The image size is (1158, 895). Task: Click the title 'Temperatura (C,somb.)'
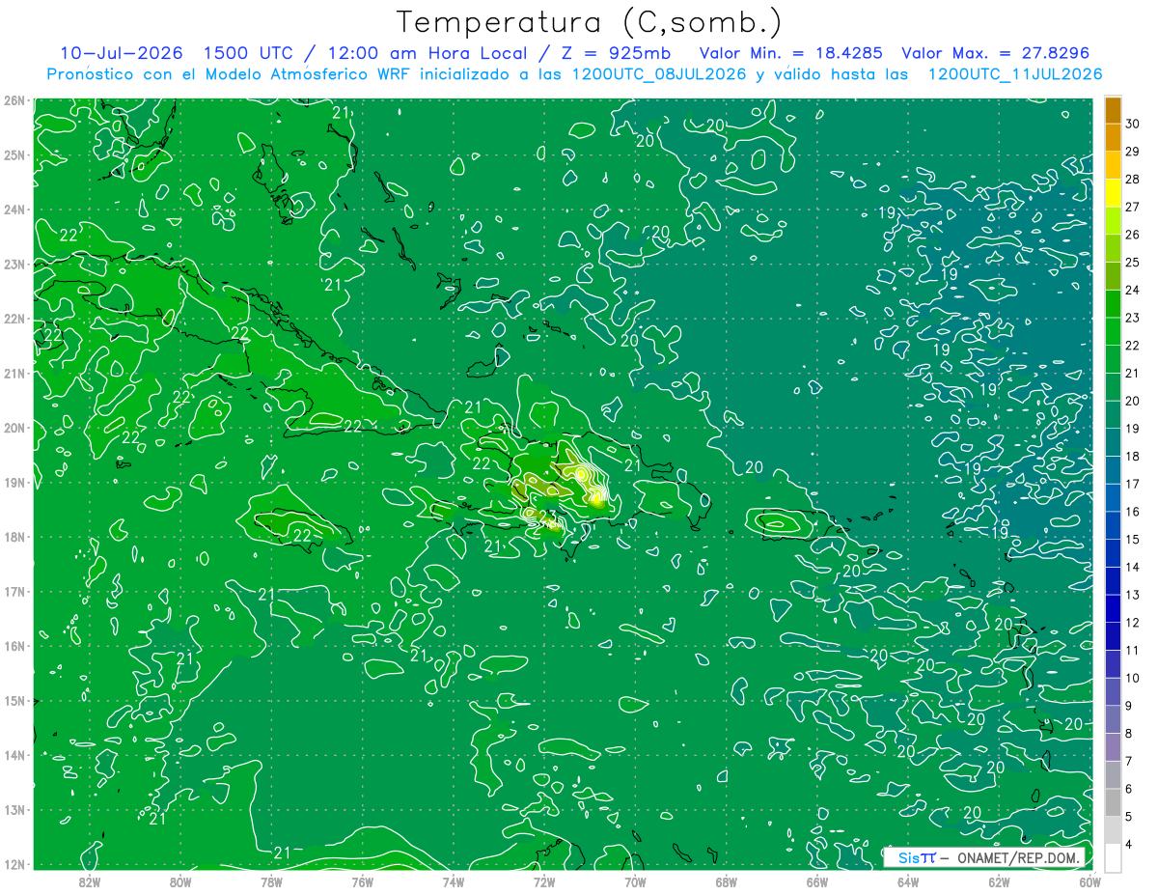590,22
